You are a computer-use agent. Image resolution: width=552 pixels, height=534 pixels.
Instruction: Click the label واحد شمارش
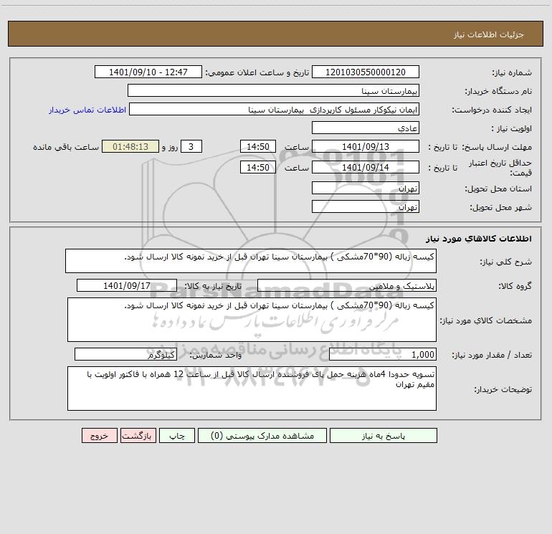(216, 356)
